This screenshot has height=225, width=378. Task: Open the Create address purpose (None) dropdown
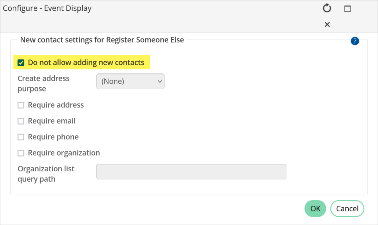point(130,82)
